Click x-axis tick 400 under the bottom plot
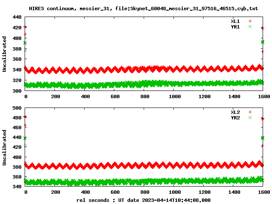Screen dimensions: 272x204 [x=85, y=192]
